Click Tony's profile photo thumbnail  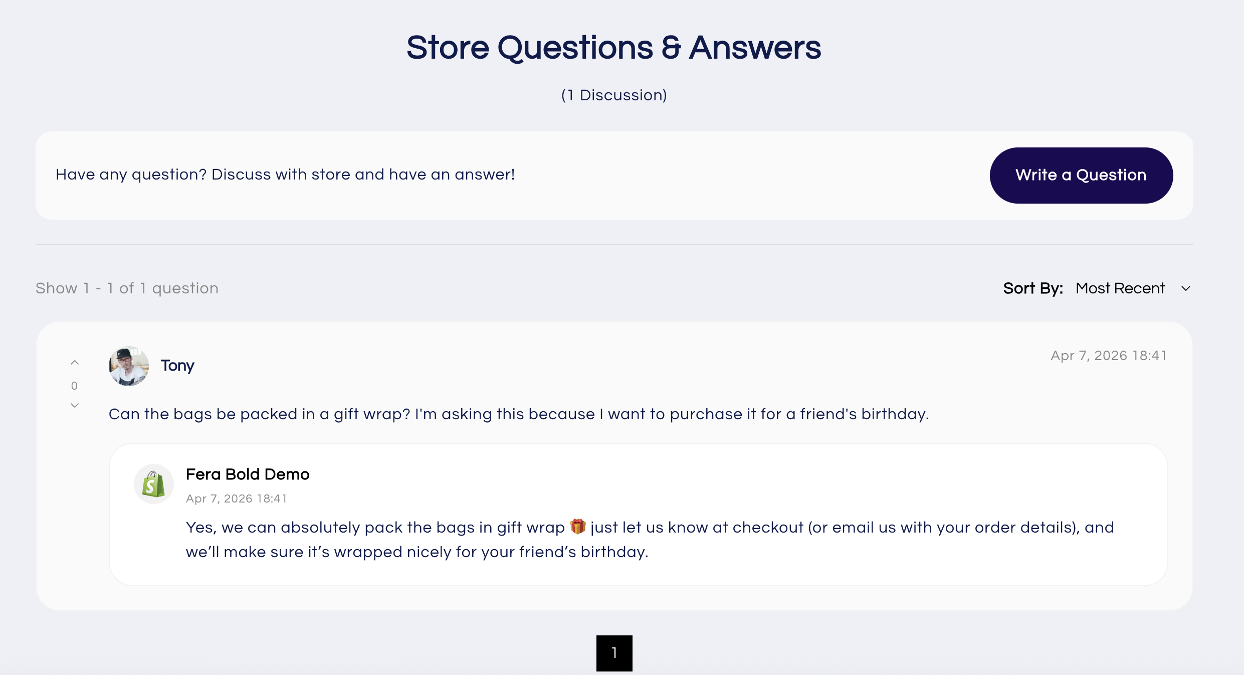[128, 366]
